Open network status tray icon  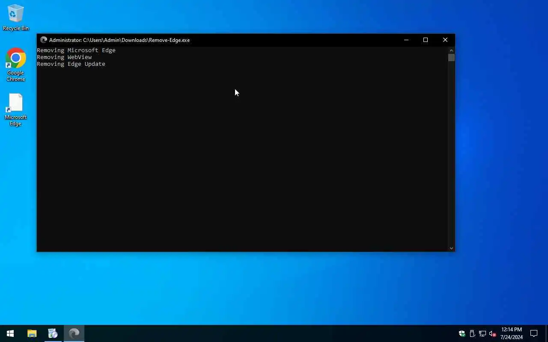pyautogui.click(x=482, y=333)
